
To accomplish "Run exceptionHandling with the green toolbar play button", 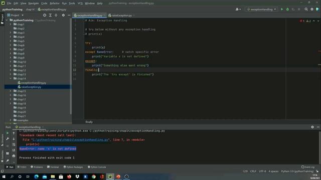I will (282, 9).
